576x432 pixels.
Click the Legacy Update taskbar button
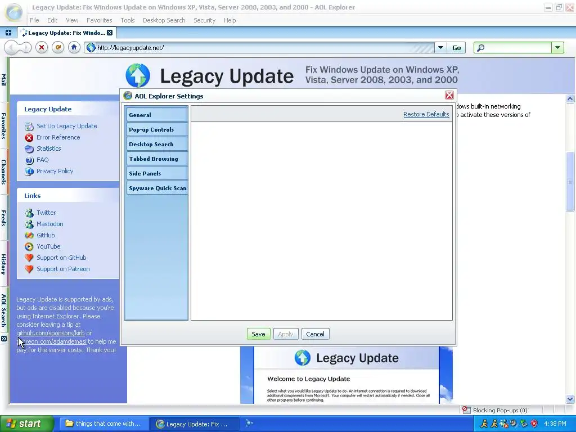[x=195, y=424]
